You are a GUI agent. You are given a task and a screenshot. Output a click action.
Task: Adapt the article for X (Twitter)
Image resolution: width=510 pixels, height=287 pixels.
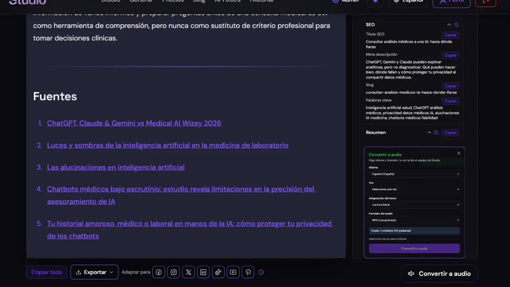tap(188, 272)
